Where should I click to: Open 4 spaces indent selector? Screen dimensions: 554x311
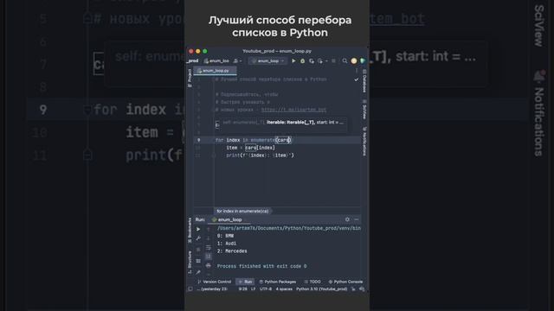pos(284,289)
